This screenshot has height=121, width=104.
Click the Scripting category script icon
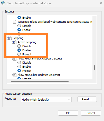click(9, 38)
